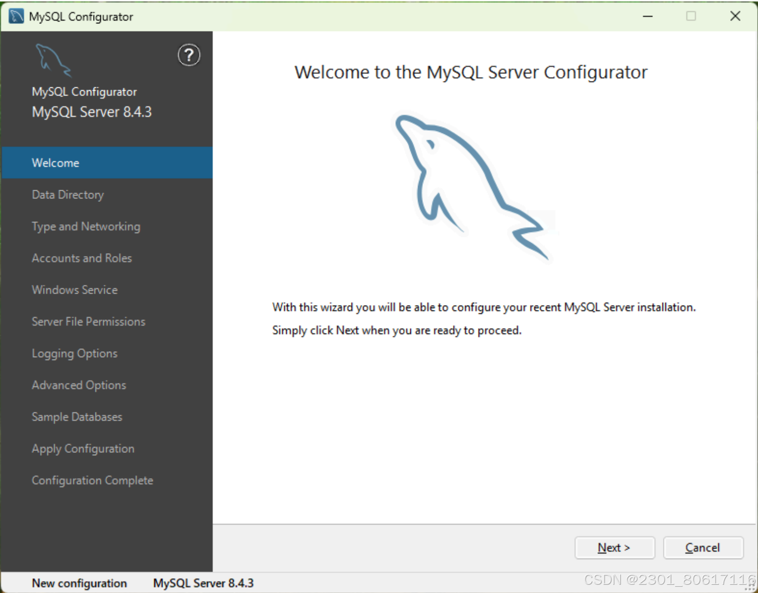The width and height of the screenshot is (758, 593).
Task: Open the Apply Configuration step
Action: [x=83, y=448]
